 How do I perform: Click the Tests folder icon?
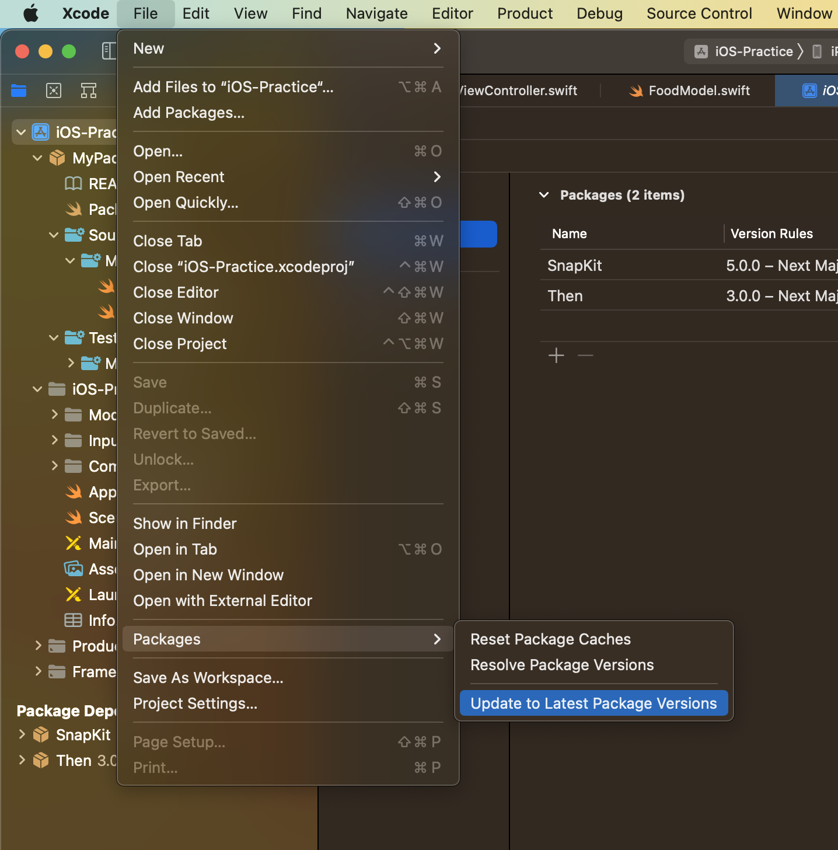point(74,337)
